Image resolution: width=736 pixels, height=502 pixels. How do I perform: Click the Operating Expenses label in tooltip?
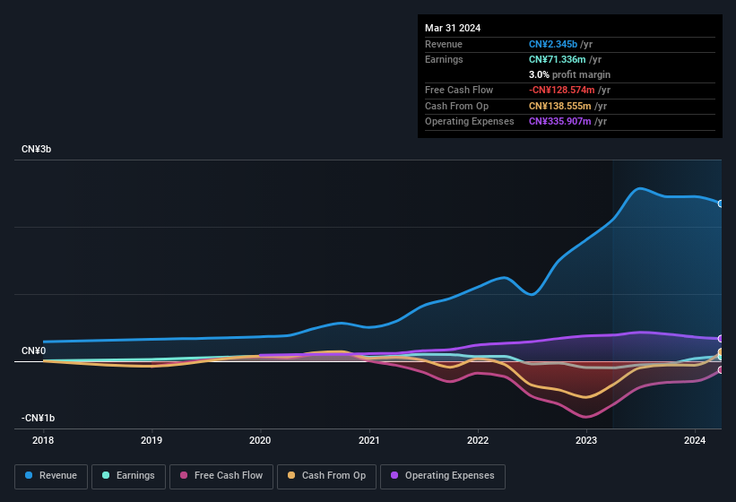click(x=470, y=121)
